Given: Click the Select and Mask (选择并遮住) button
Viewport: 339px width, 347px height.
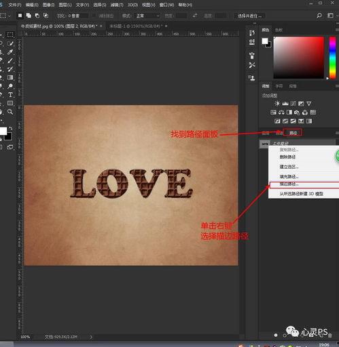Looking at the screenshot, I should coord(249,16).
